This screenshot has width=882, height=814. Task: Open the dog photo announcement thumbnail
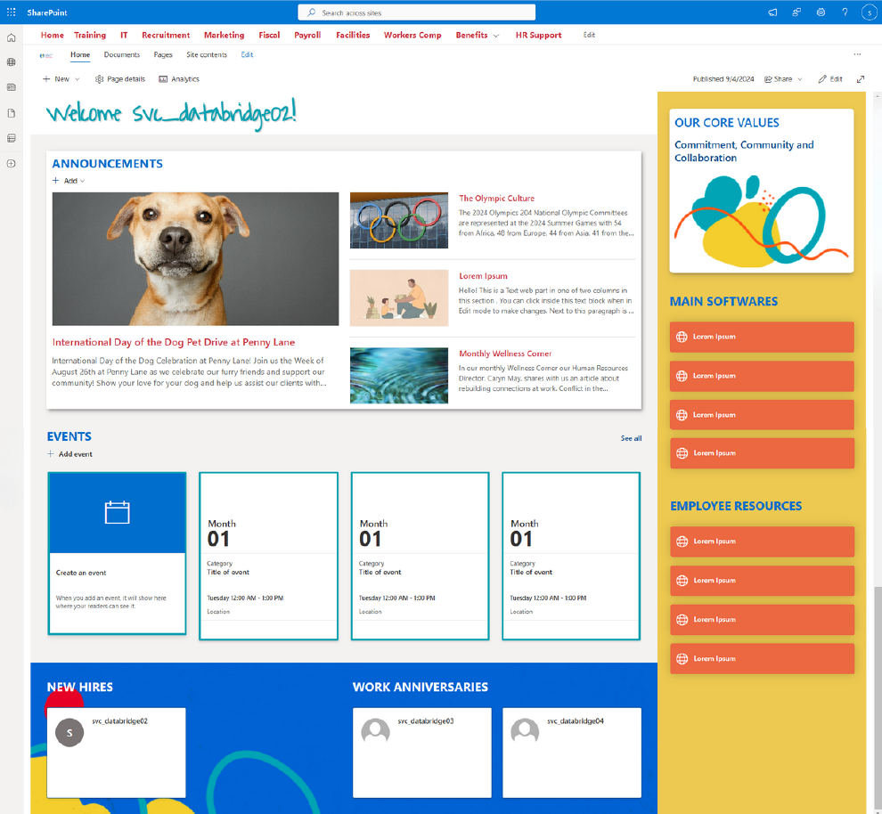pos(195,258)
